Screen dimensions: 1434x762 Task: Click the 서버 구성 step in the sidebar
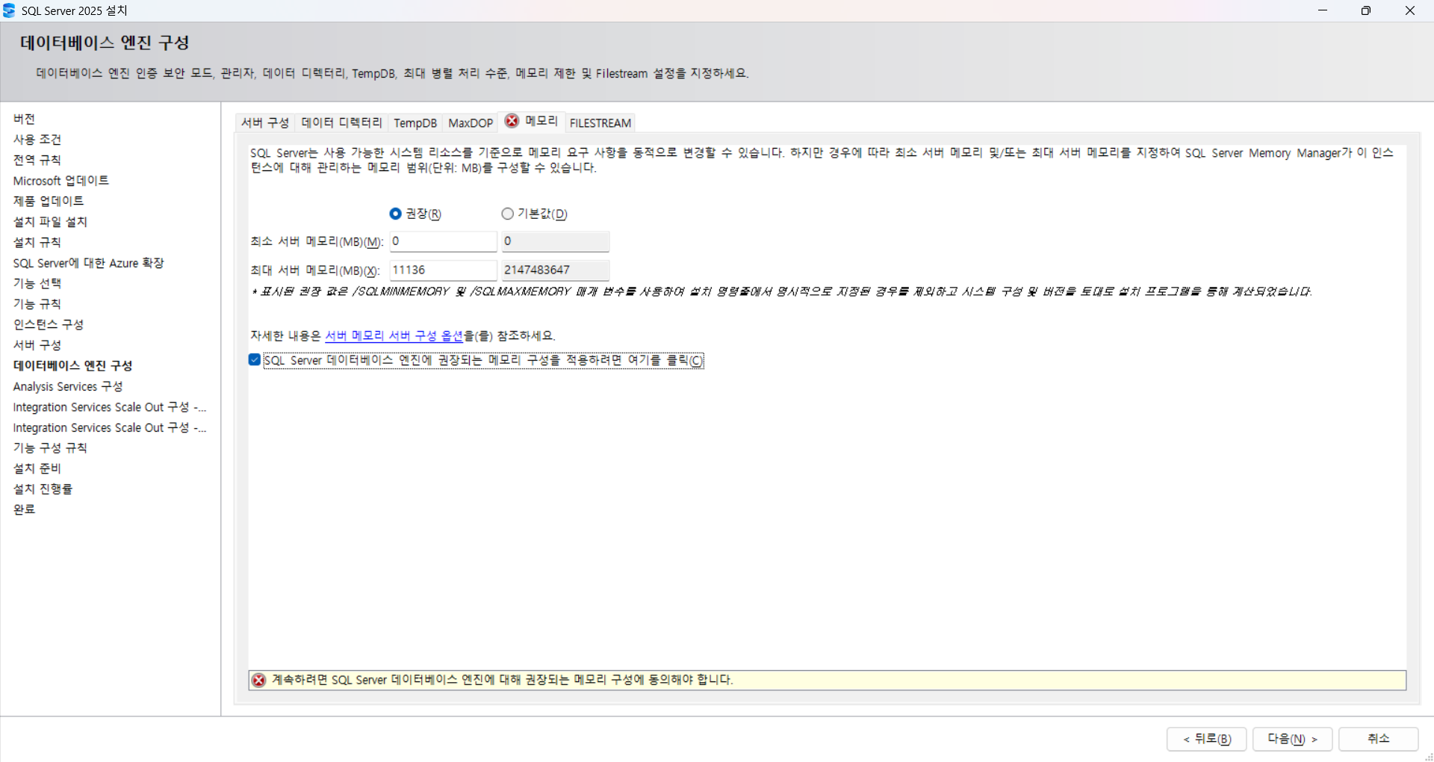(x=37, y=345)
